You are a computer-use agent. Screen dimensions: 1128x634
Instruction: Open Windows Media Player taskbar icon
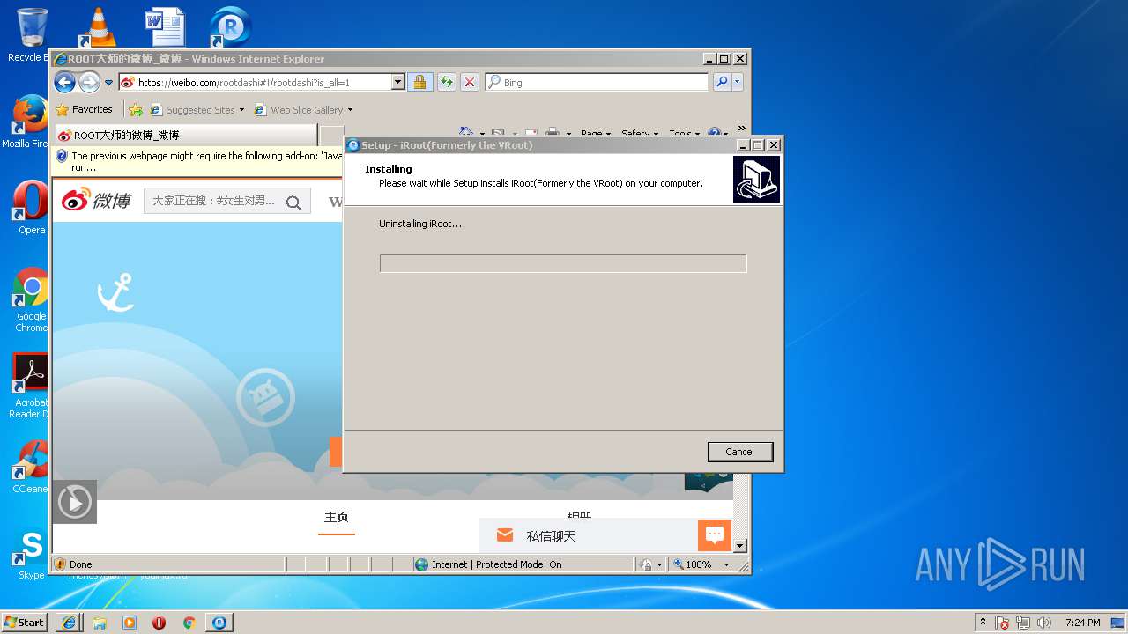[x=130, y=622]
